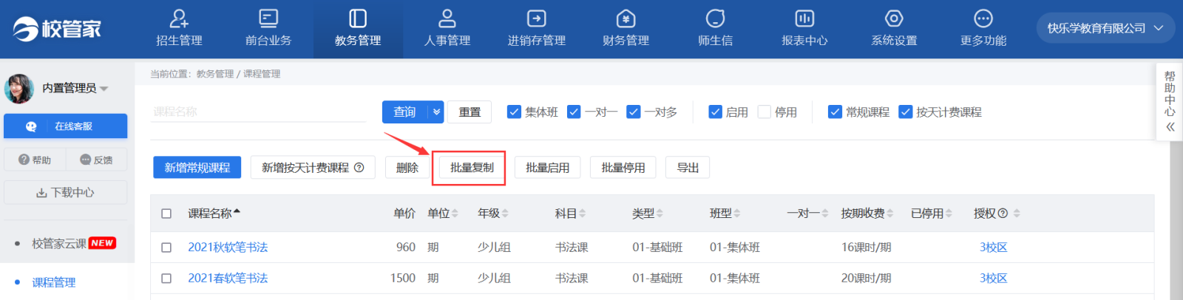Open 下载中心 download center
The image size is (1183, 300).
point(65,192)
